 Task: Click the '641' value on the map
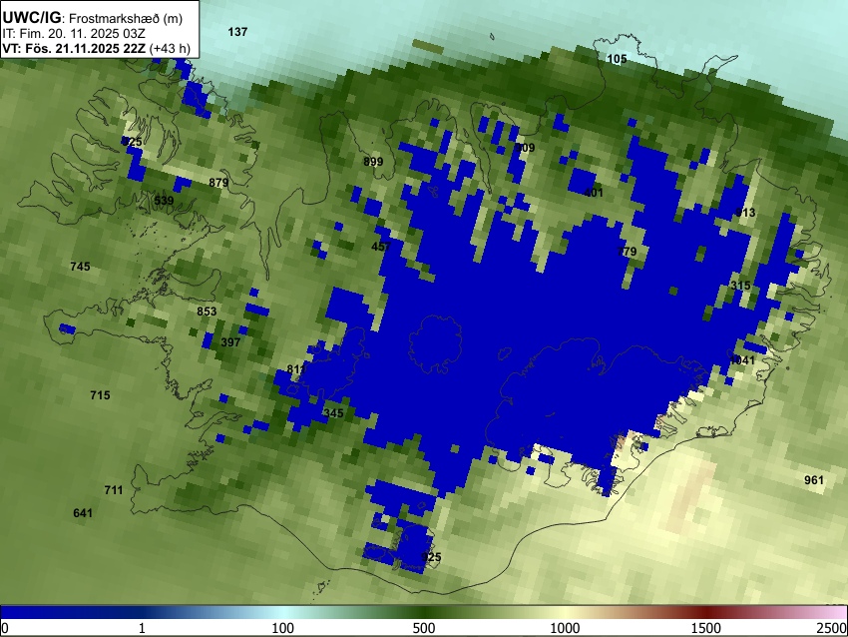coord(83,512)
